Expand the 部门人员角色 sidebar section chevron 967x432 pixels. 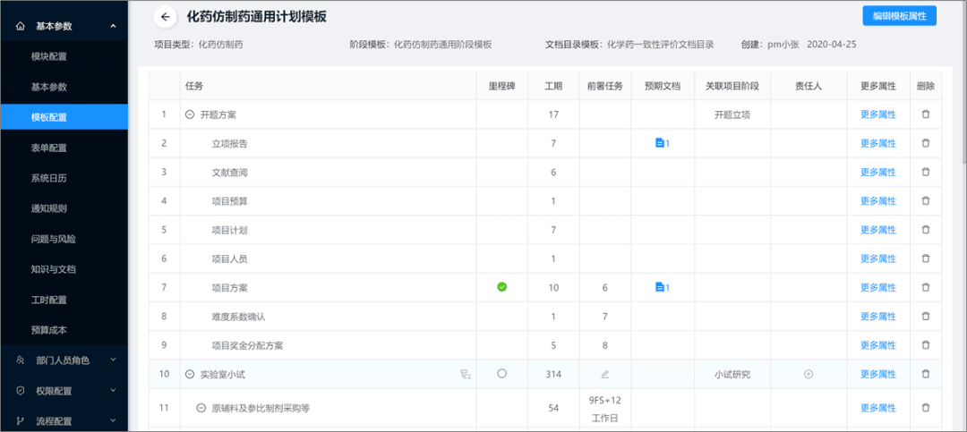pos(113,360)
